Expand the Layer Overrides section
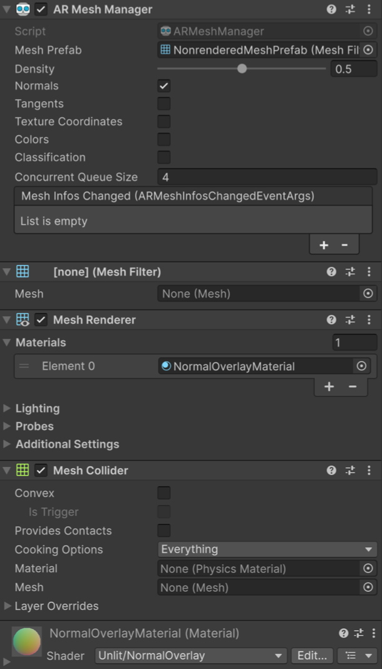 tap(8, 606)
